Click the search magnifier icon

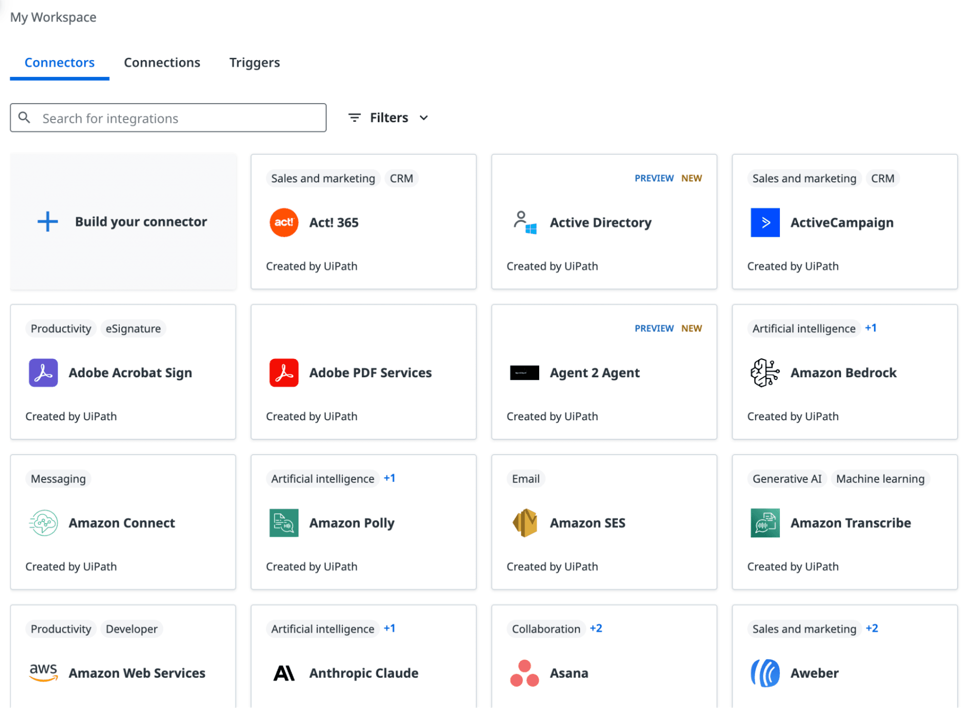tap(24, 117)
